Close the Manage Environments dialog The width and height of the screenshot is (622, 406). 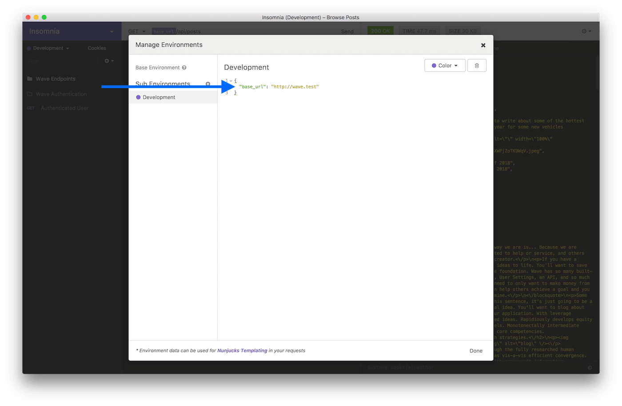pyautogui.click(x=483, y=45)
